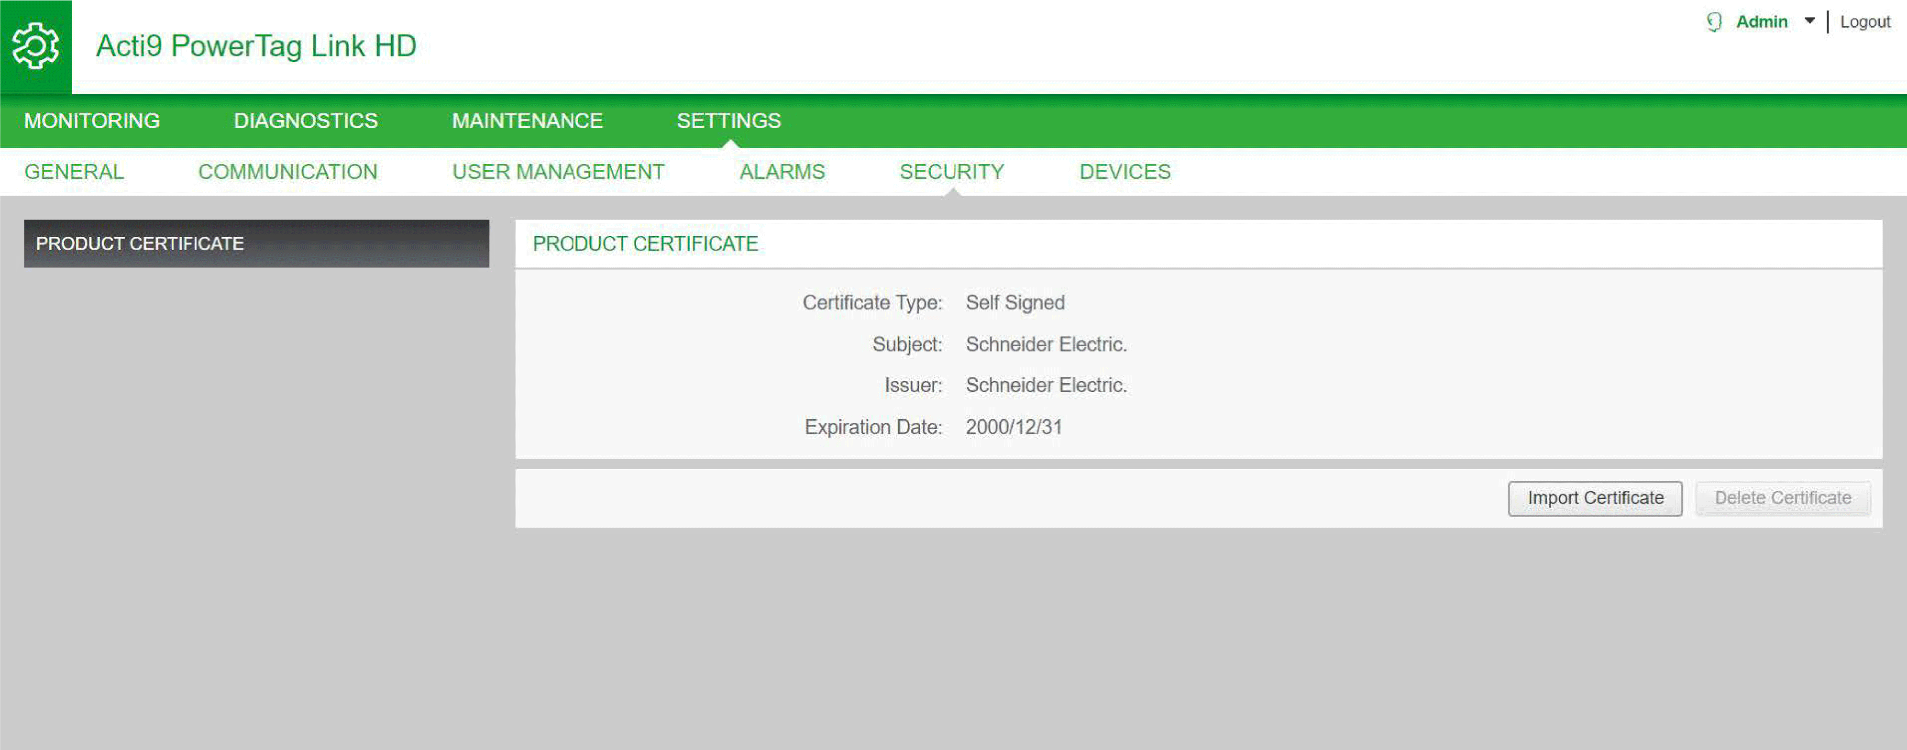The height and width of the screenshot is (750, 1907).
Task: Switch to the COMMUNICATION tab
Action: 288,172
